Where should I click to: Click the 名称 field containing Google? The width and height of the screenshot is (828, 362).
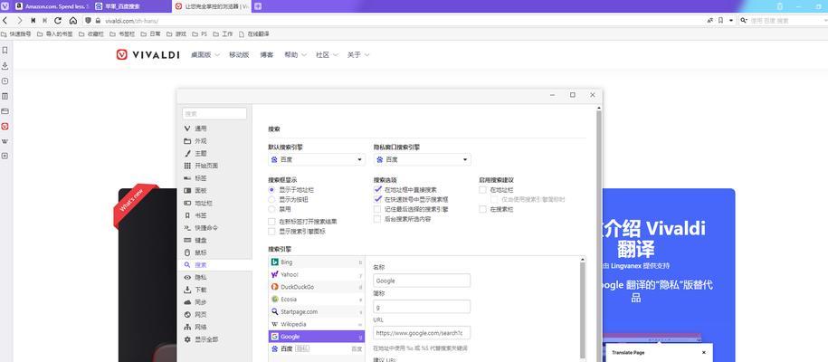pos(422,281)
